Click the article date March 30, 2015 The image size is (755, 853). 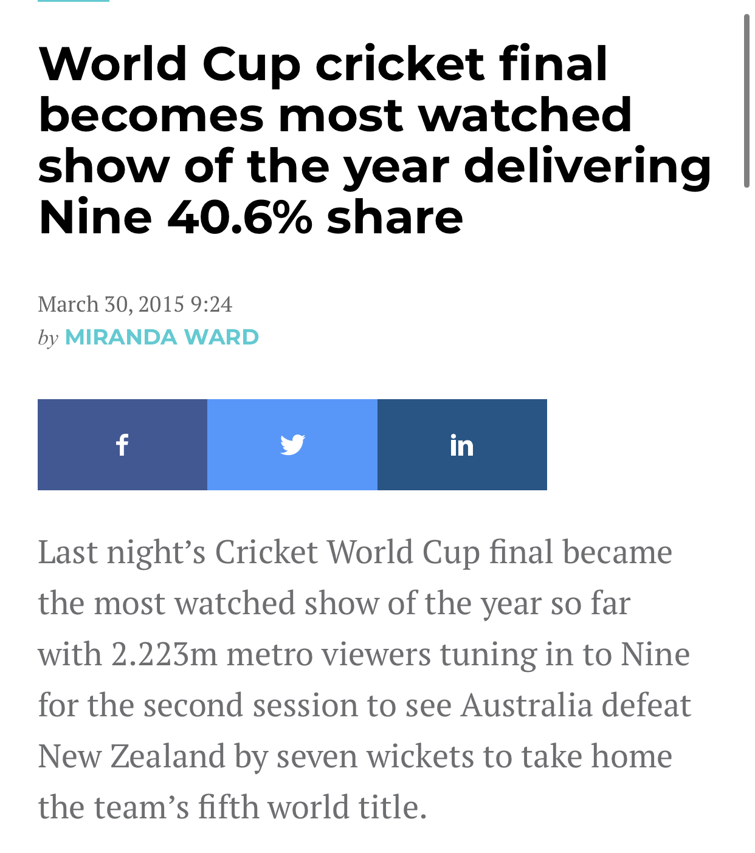pyautogui.click(x=111, y=304)
